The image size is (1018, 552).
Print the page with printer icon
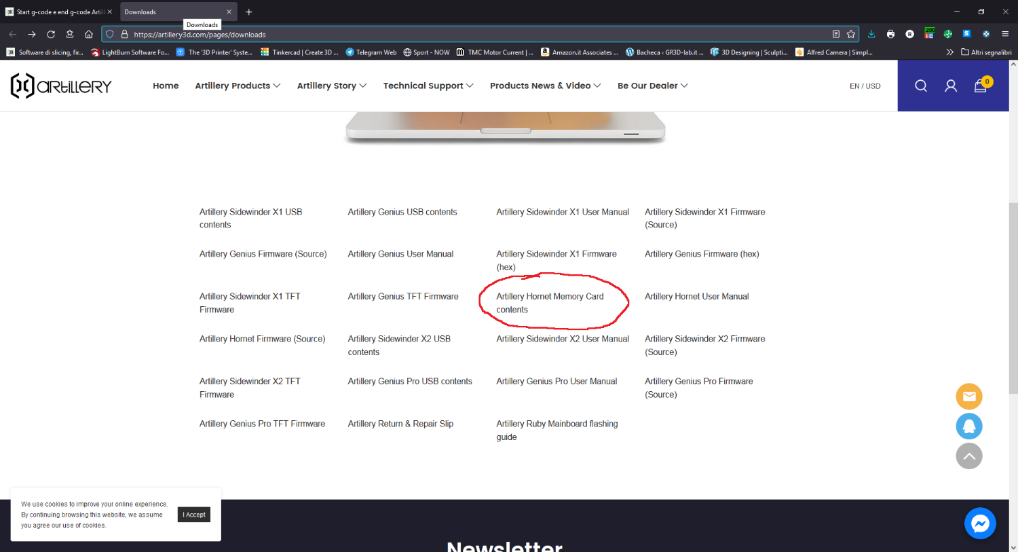pyautogui.click(x=890, y=34)
